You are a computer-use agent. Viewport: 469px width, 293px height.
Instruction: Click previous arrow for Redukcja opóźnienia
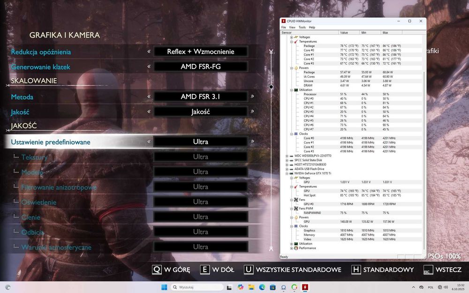(149, 52)
